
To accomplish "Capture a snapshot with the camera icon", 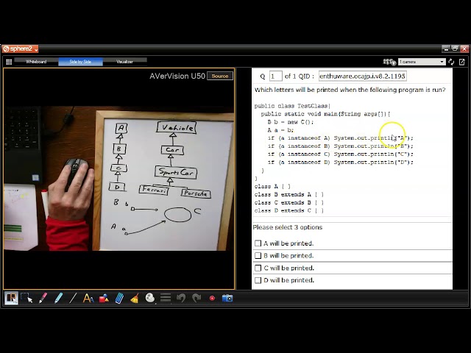I will [227, 298].
